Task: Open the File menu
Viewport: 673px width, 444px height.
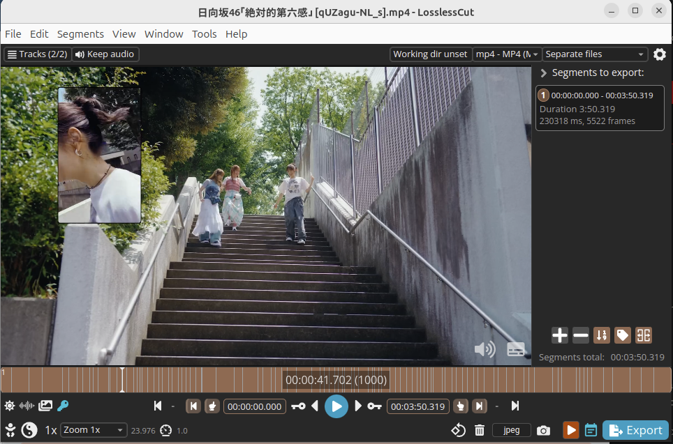Action: click(x=13, y=34)
